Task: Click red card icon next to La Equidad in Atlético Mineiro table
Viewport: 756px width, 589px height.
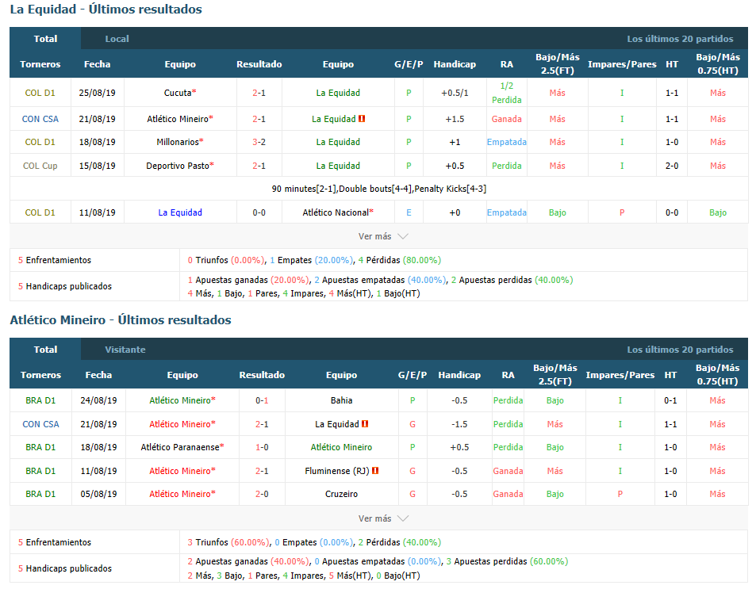Action: click(365, 423)
